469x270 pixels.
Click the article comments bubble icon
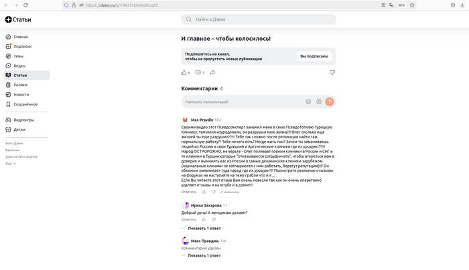(x=198, y=72)
